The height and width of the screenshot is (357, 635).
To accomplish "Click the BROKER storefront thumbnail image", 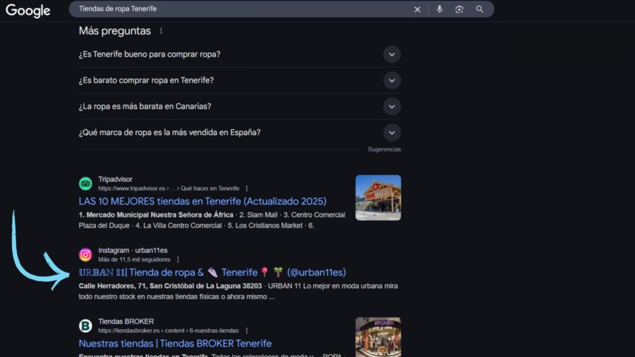I will coord(378,337).
